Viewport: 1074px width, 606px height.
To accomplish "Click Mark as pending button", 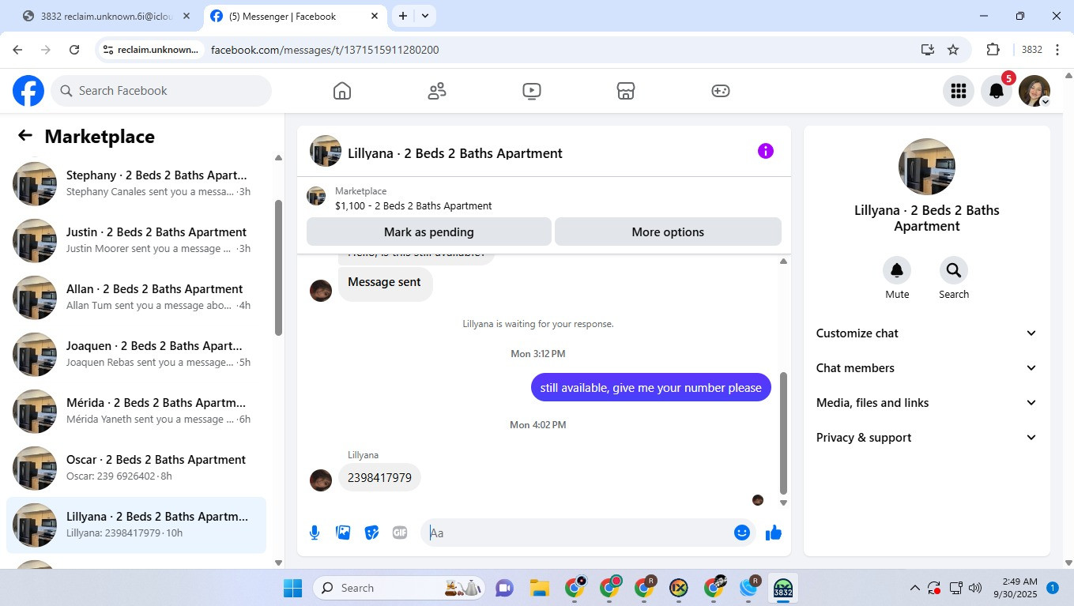I will pyautogui.click(x=429, y=232).
